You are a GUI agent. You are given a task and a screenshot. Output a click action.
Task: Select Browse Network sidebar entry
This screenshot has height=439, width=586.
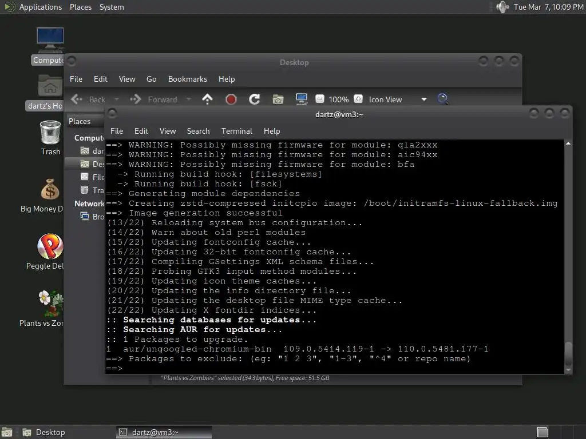92,217
